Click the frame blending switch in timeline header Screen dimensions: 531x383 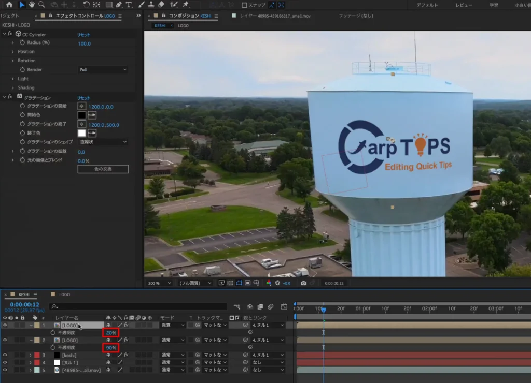260,306
